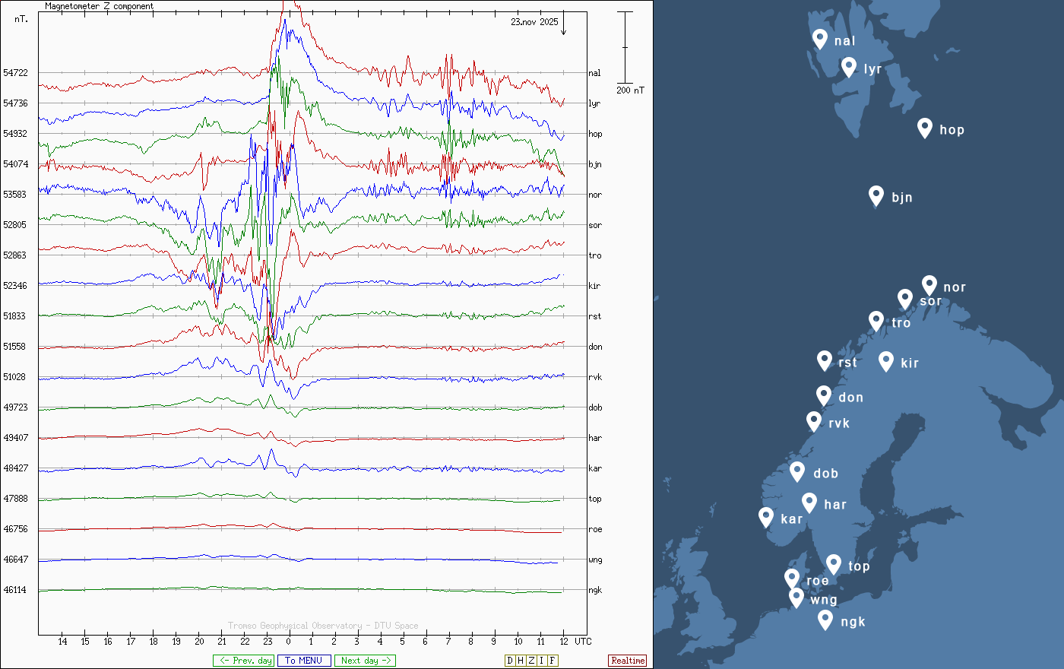
Task: Switch to D component plot
Action: (x=510, y=661)
